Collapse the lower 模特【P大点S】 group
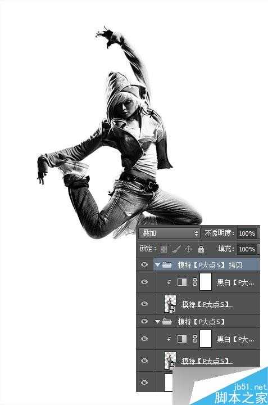The image size is (268, 405). click(158, 322)
